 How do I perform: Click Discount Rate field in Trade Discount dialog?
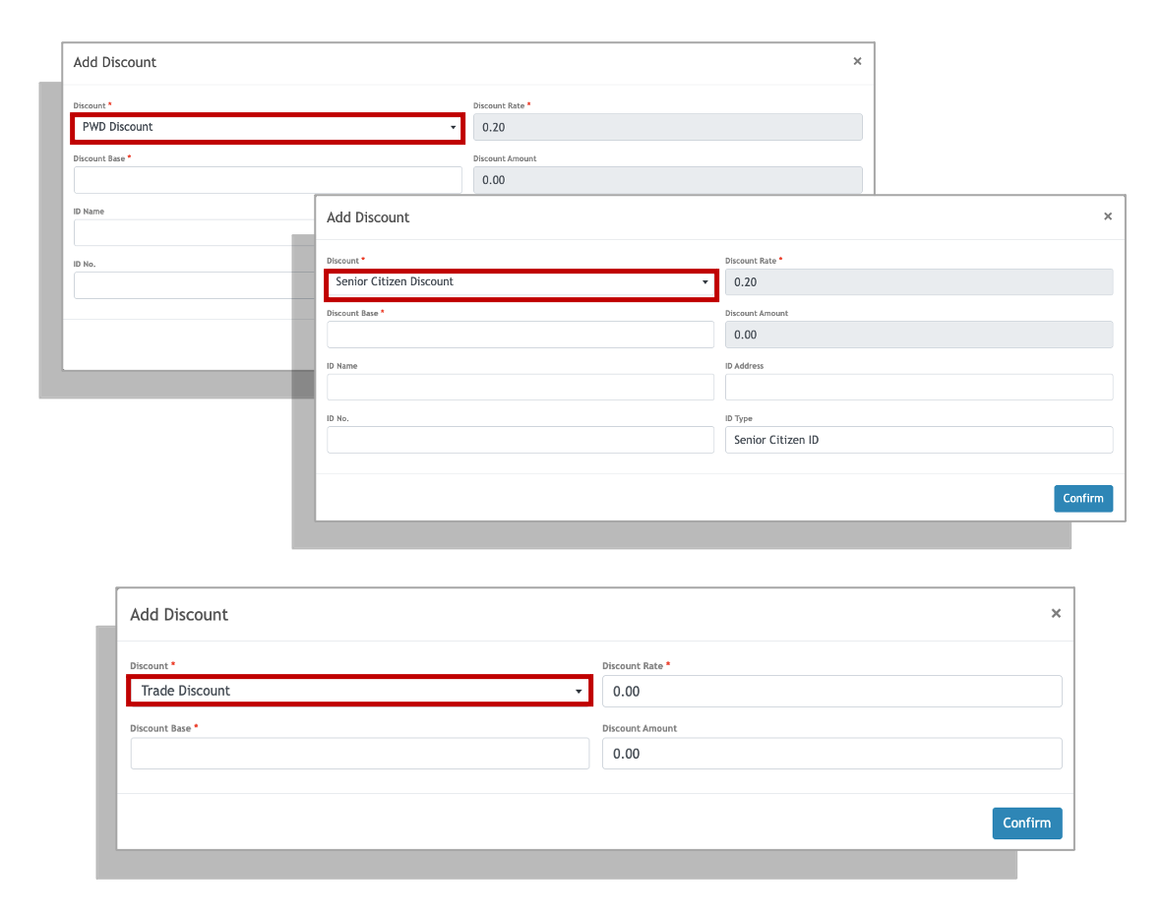832,692
